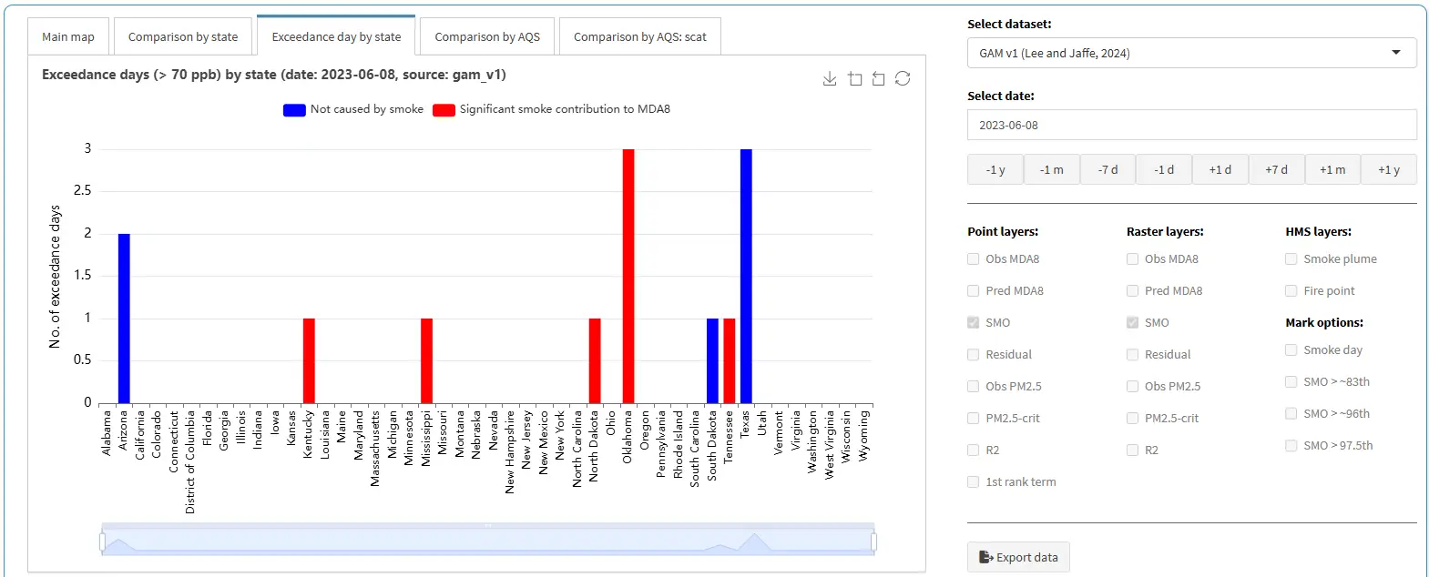Grab the left handle of chart range slider
The height and width of the screenshot is (577, 1429).
pos(102,543)
